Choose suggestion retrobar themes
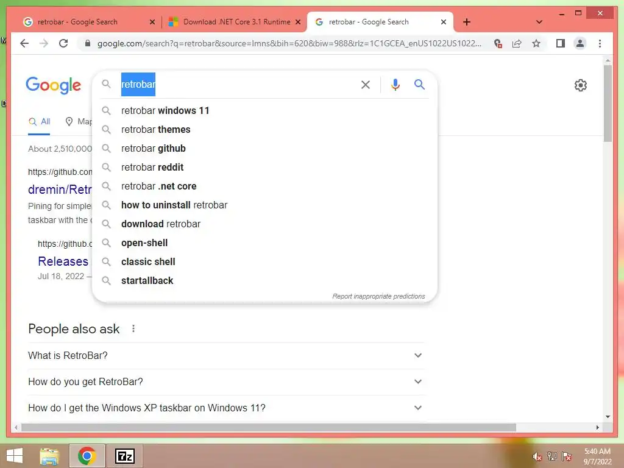 tap(264, 129)
